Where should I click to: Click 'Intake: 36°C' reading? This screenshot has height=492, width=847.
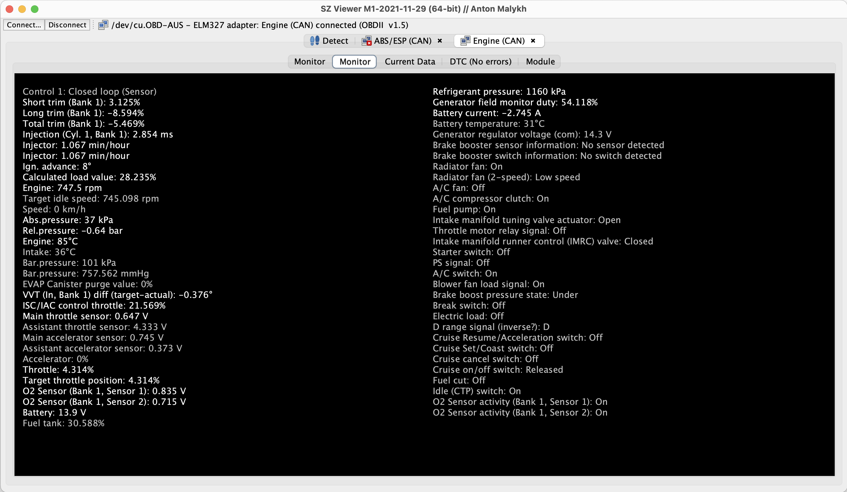(49, 252)
